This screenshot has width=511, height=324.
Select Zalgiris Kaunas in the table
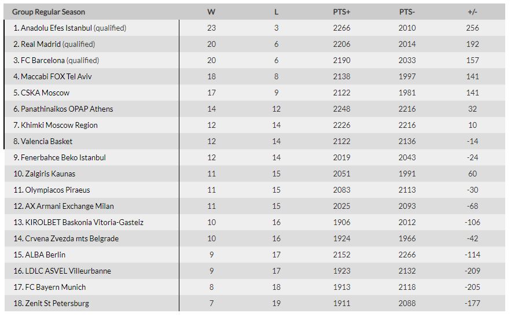[50, 174]
